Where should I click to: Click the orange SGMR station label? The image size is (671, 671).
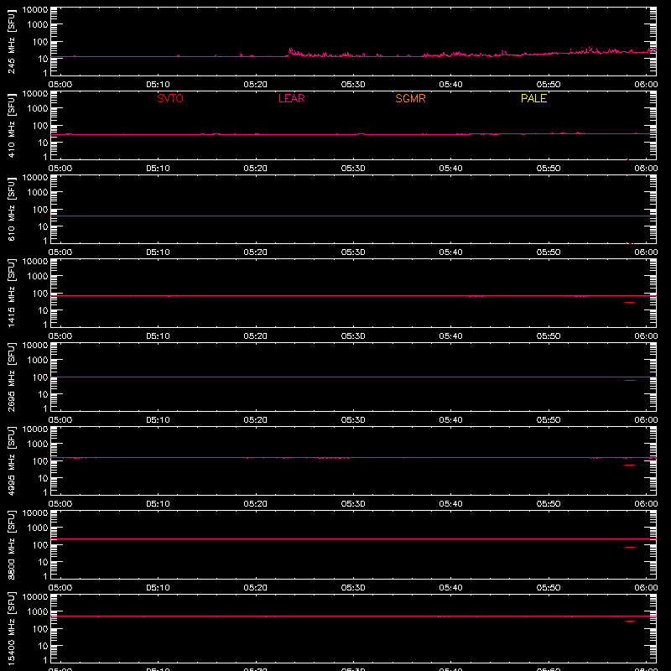(410, 98)
